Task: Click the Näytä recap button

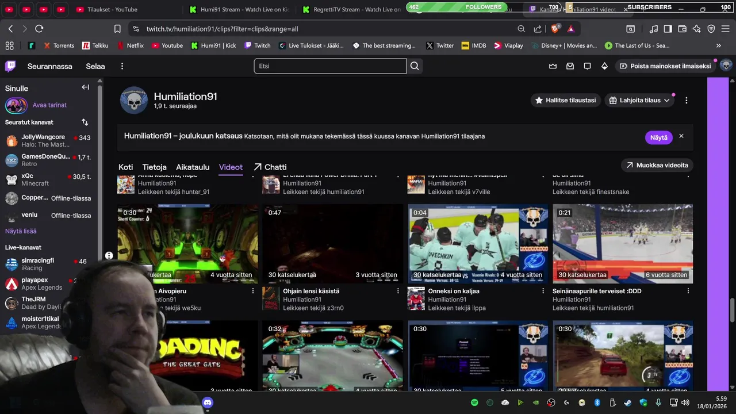Action: coord(658,137)
